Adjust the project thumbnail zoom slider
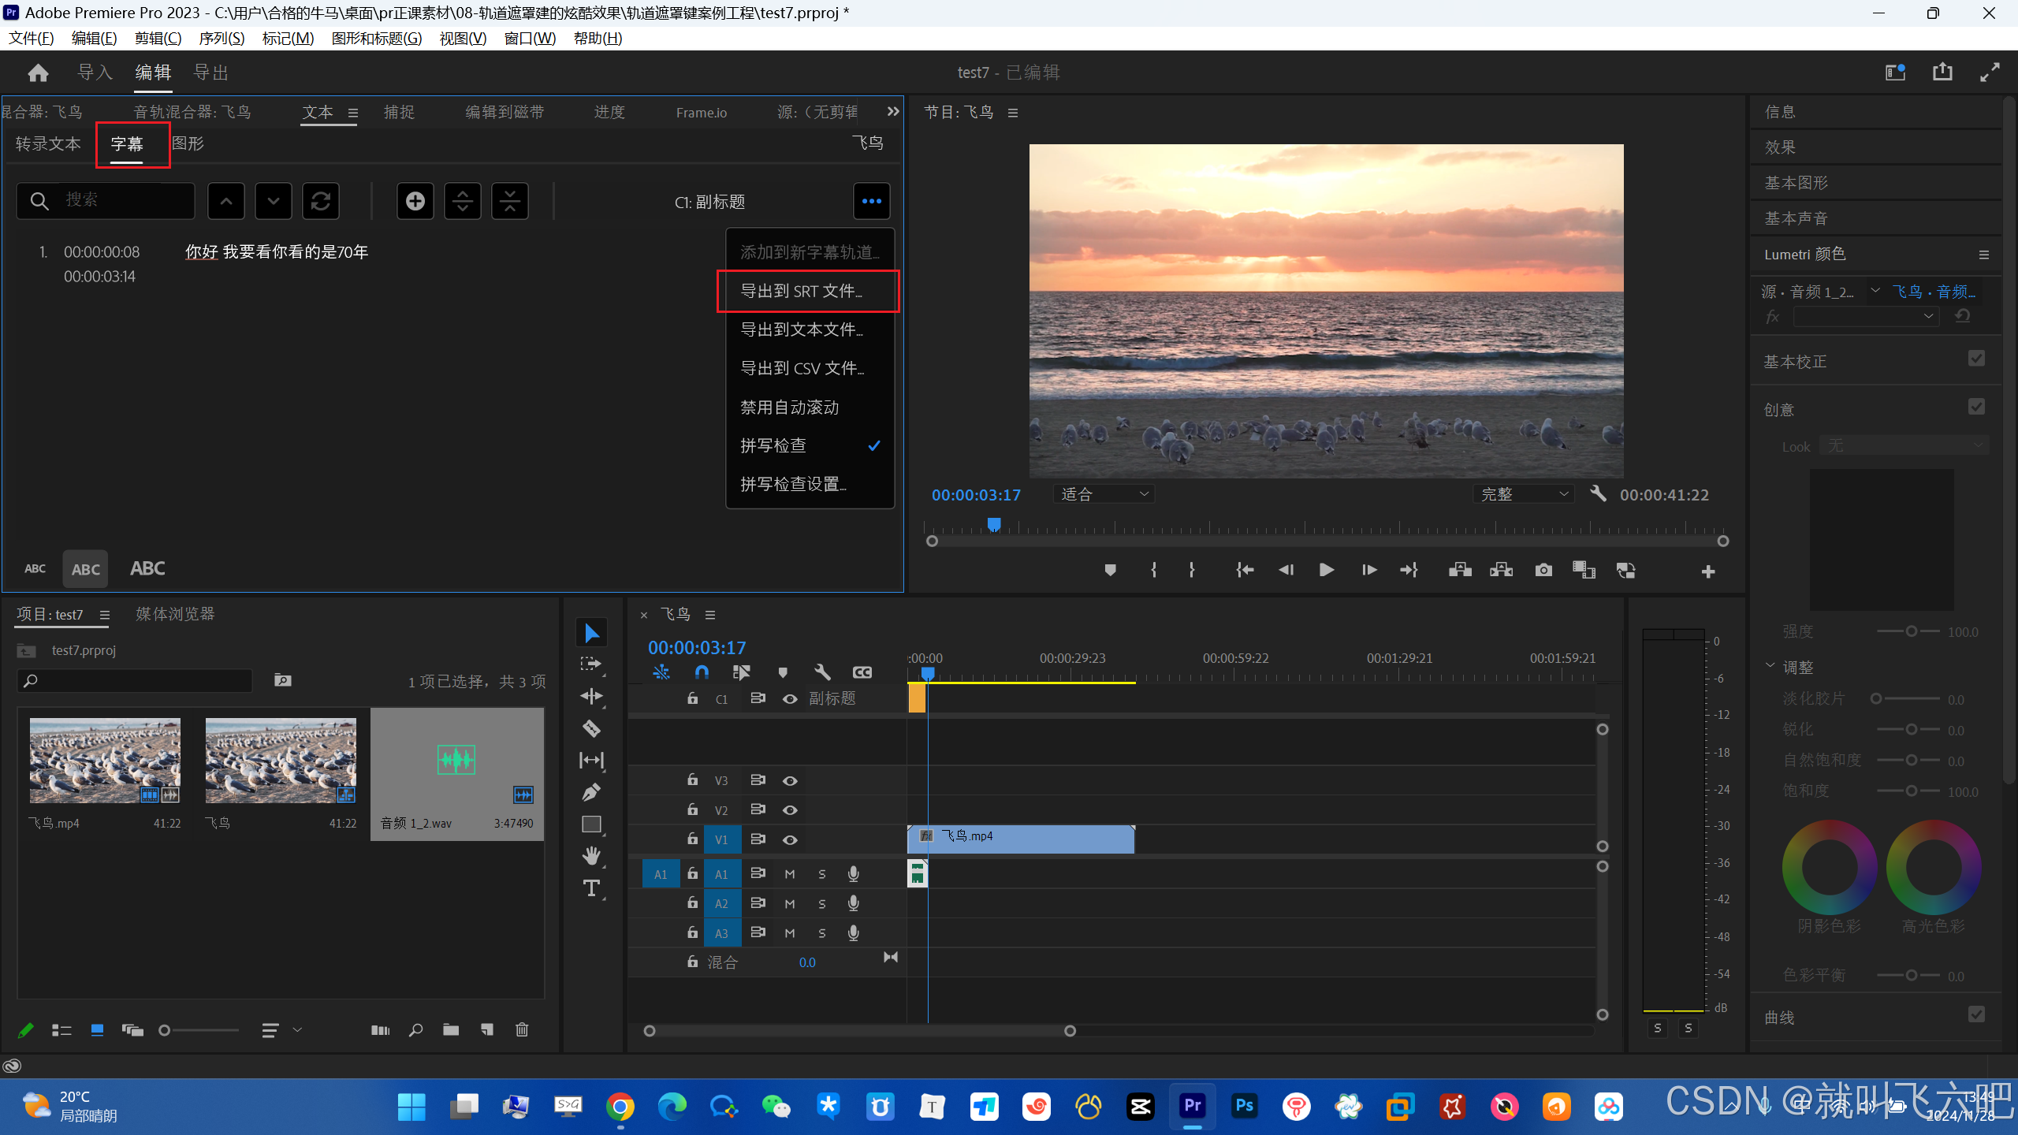 [x=165, y=1030]
